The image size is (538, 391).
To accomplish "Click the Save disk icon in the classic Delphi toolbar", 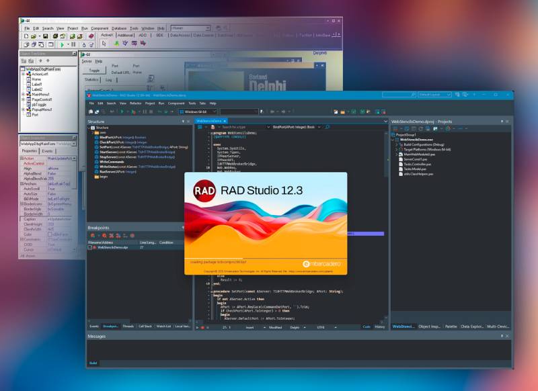I will [x=45, y=36].
